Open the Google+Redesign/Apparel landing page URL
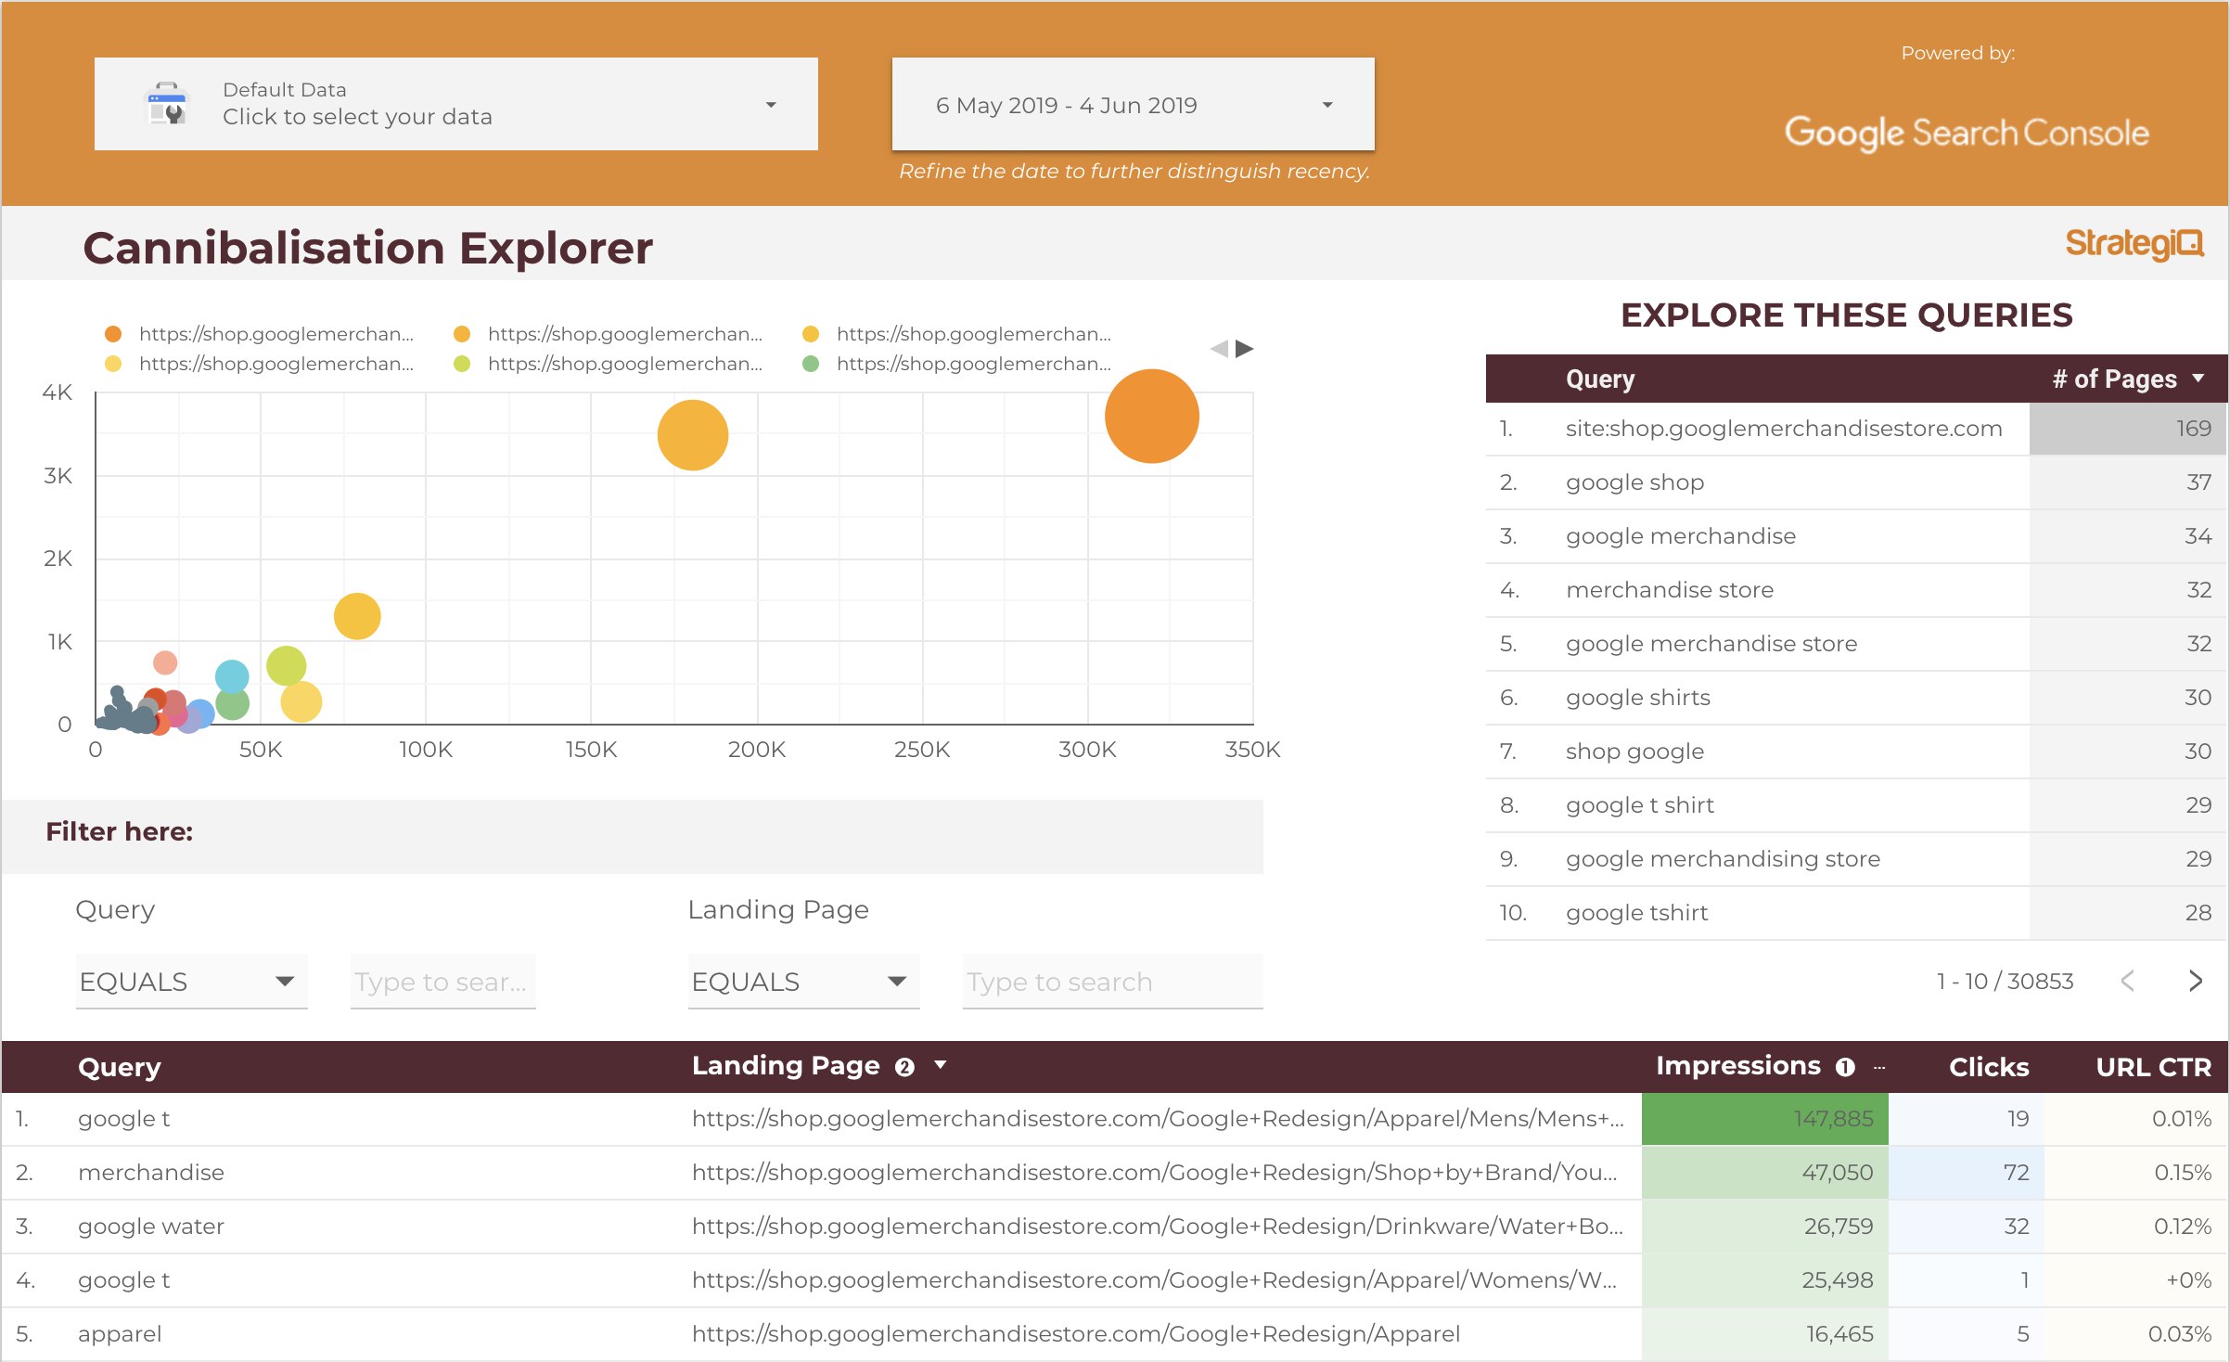The image size is (2230, 1362). click(1076, 1334)
